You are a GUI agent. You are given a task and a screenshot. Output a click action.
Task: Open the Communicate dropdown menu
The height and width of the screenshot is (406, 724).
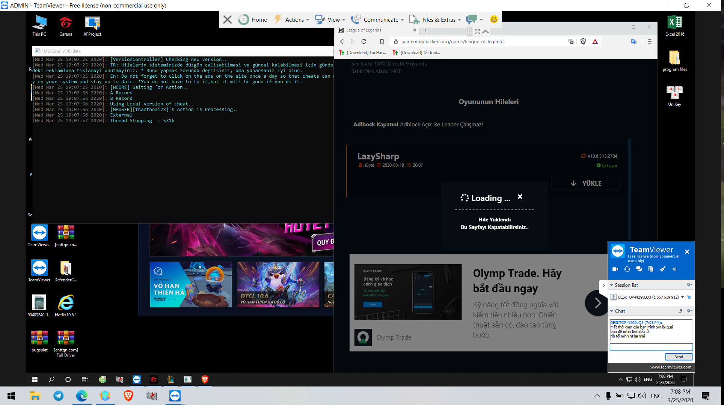[x=377, y=20]
